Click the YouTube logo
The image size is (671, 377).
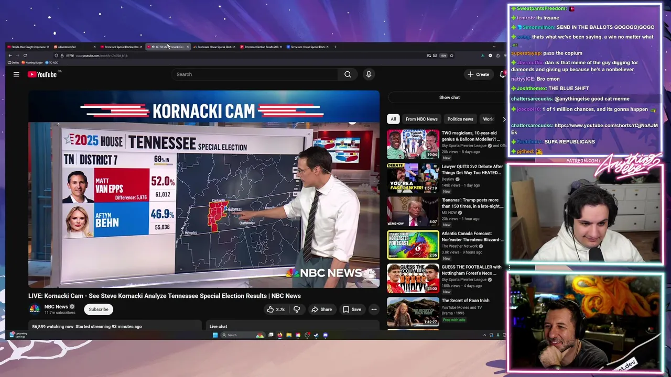(42, 74)
